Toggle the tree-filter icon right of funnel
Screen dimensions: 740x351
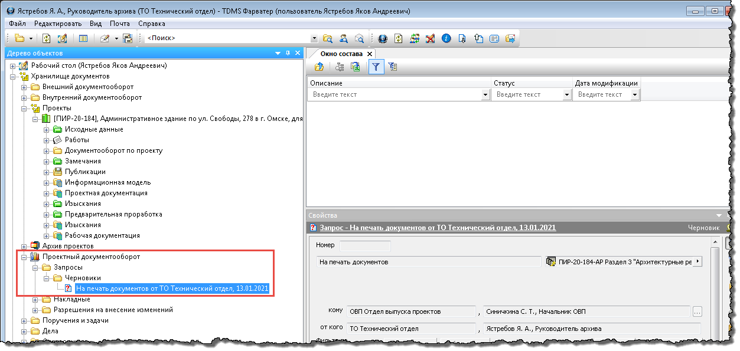(392, 67)
